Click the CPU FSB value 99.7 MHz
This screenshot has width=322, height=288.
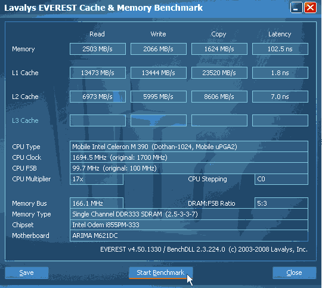click(x=189, y=168)
